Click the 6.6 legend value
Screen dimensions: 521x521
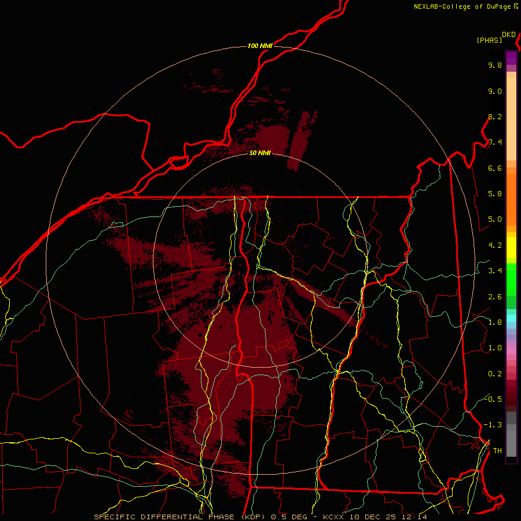point(495,168)
